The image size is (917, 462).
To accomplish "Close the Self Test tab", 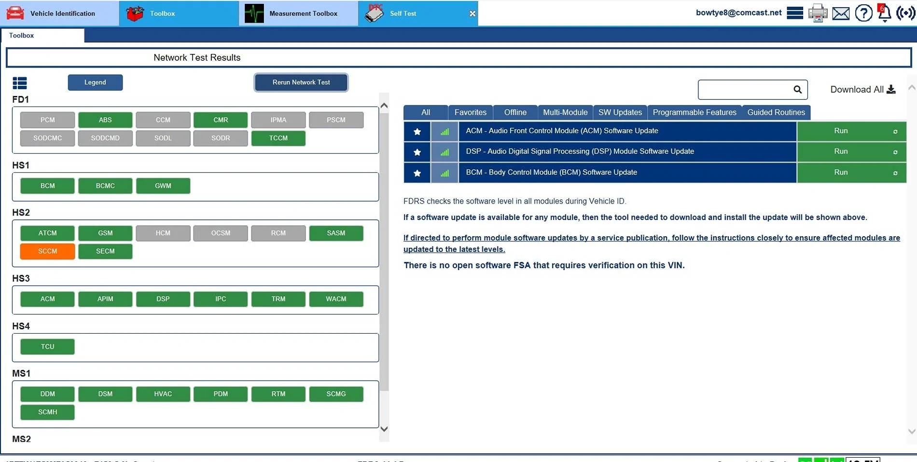I will pyautogui.click(x=472, y=14).
